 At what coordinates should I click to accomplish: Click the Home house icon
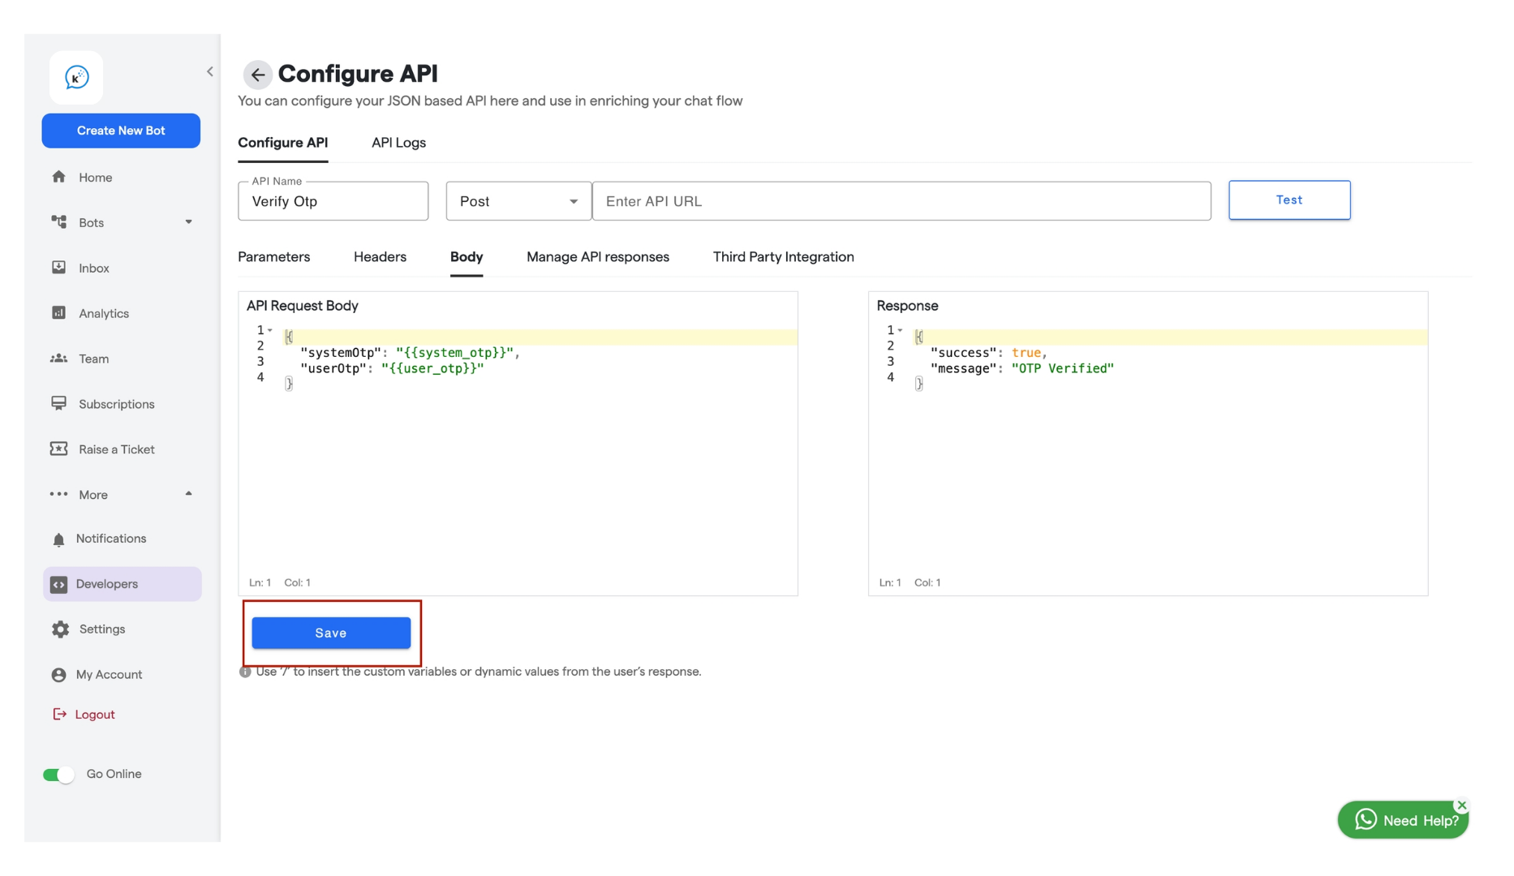pyautogui.click(x=58, y=177)
